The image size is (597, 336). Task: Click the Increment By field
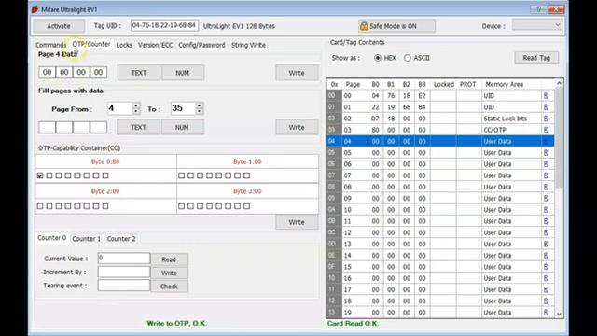(124, 272)
